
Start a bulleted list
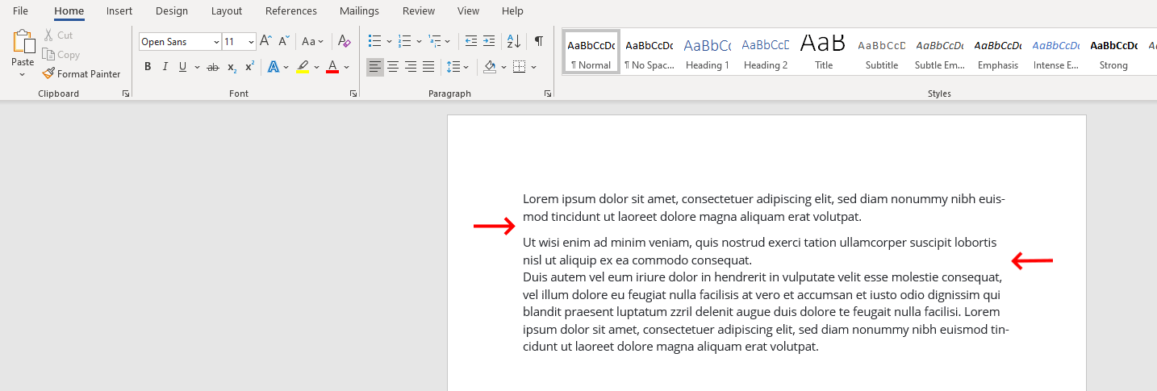(x=374, y=41)
